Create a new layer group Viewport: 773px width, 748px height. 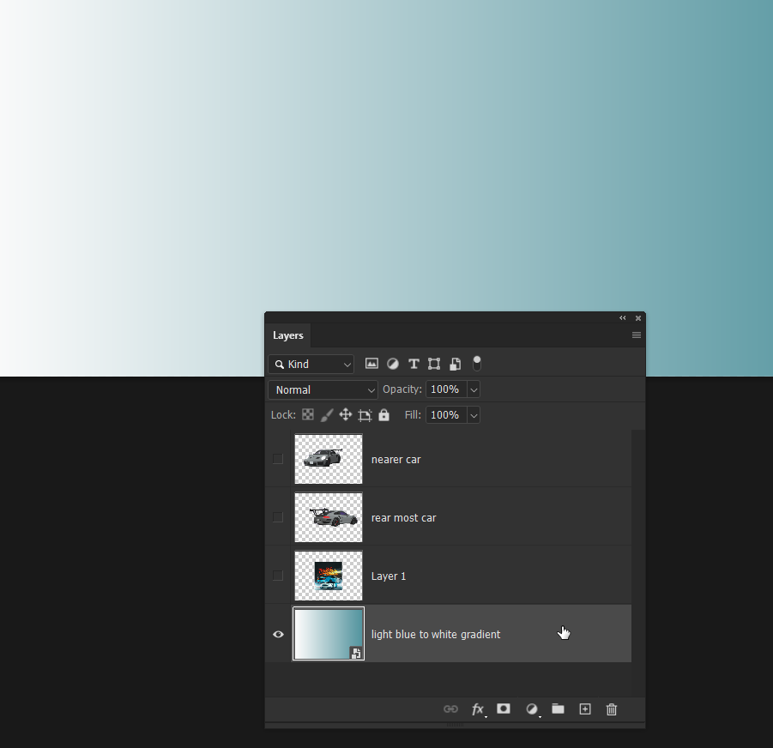(558, 709)
